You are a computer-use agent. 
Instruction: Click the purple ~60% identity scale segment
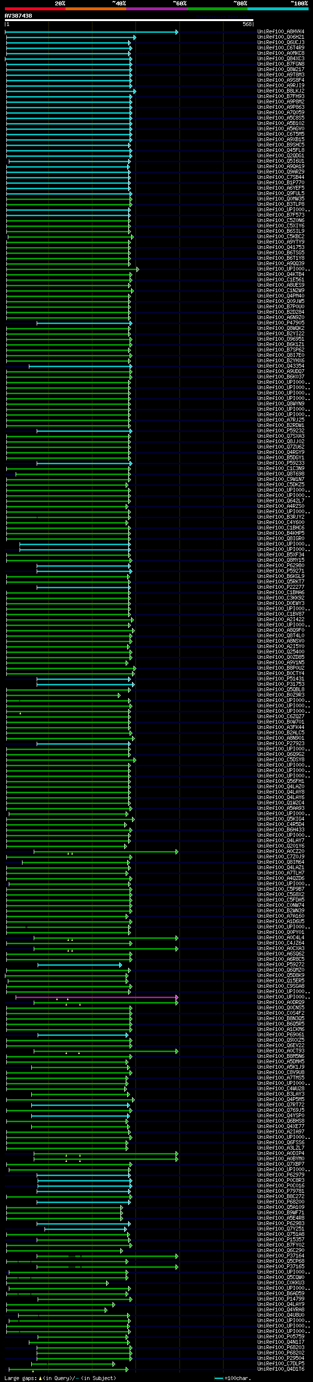pos(157,9)
